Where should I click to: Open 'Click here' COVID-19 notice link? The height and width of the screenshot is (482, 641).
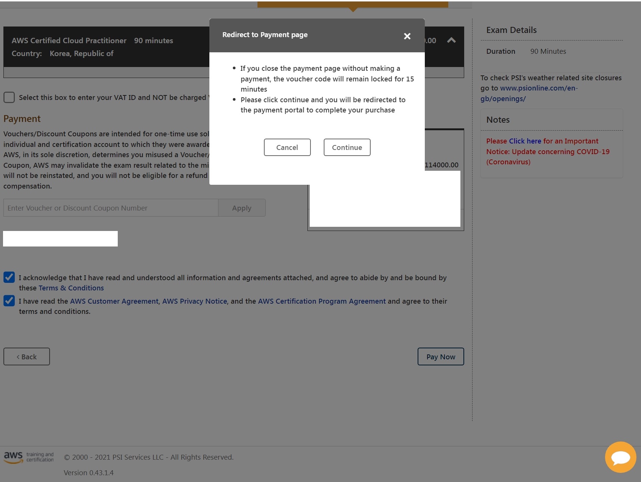[525, 141]
